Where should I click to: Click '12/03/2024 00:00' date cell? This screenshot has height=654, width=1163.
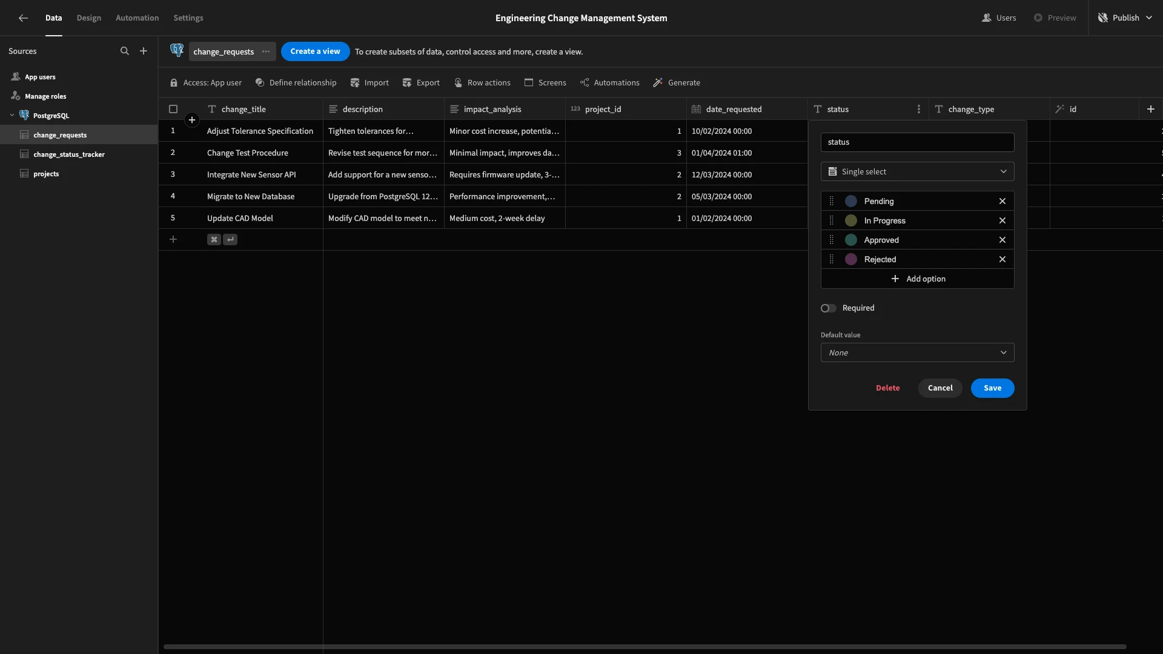[x=747, y=174]
